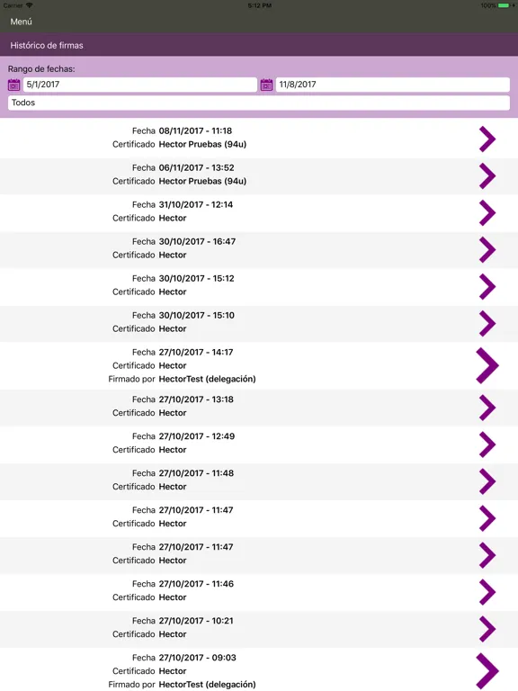
Task: Open the Menú button
Action: [22, 22]
